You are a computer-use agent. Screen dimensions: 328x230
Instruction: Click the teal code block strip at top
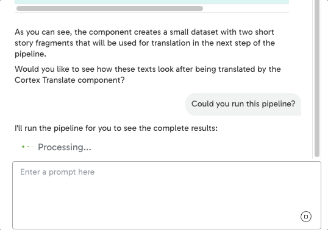pyautogui.click(x=152, y=2)
